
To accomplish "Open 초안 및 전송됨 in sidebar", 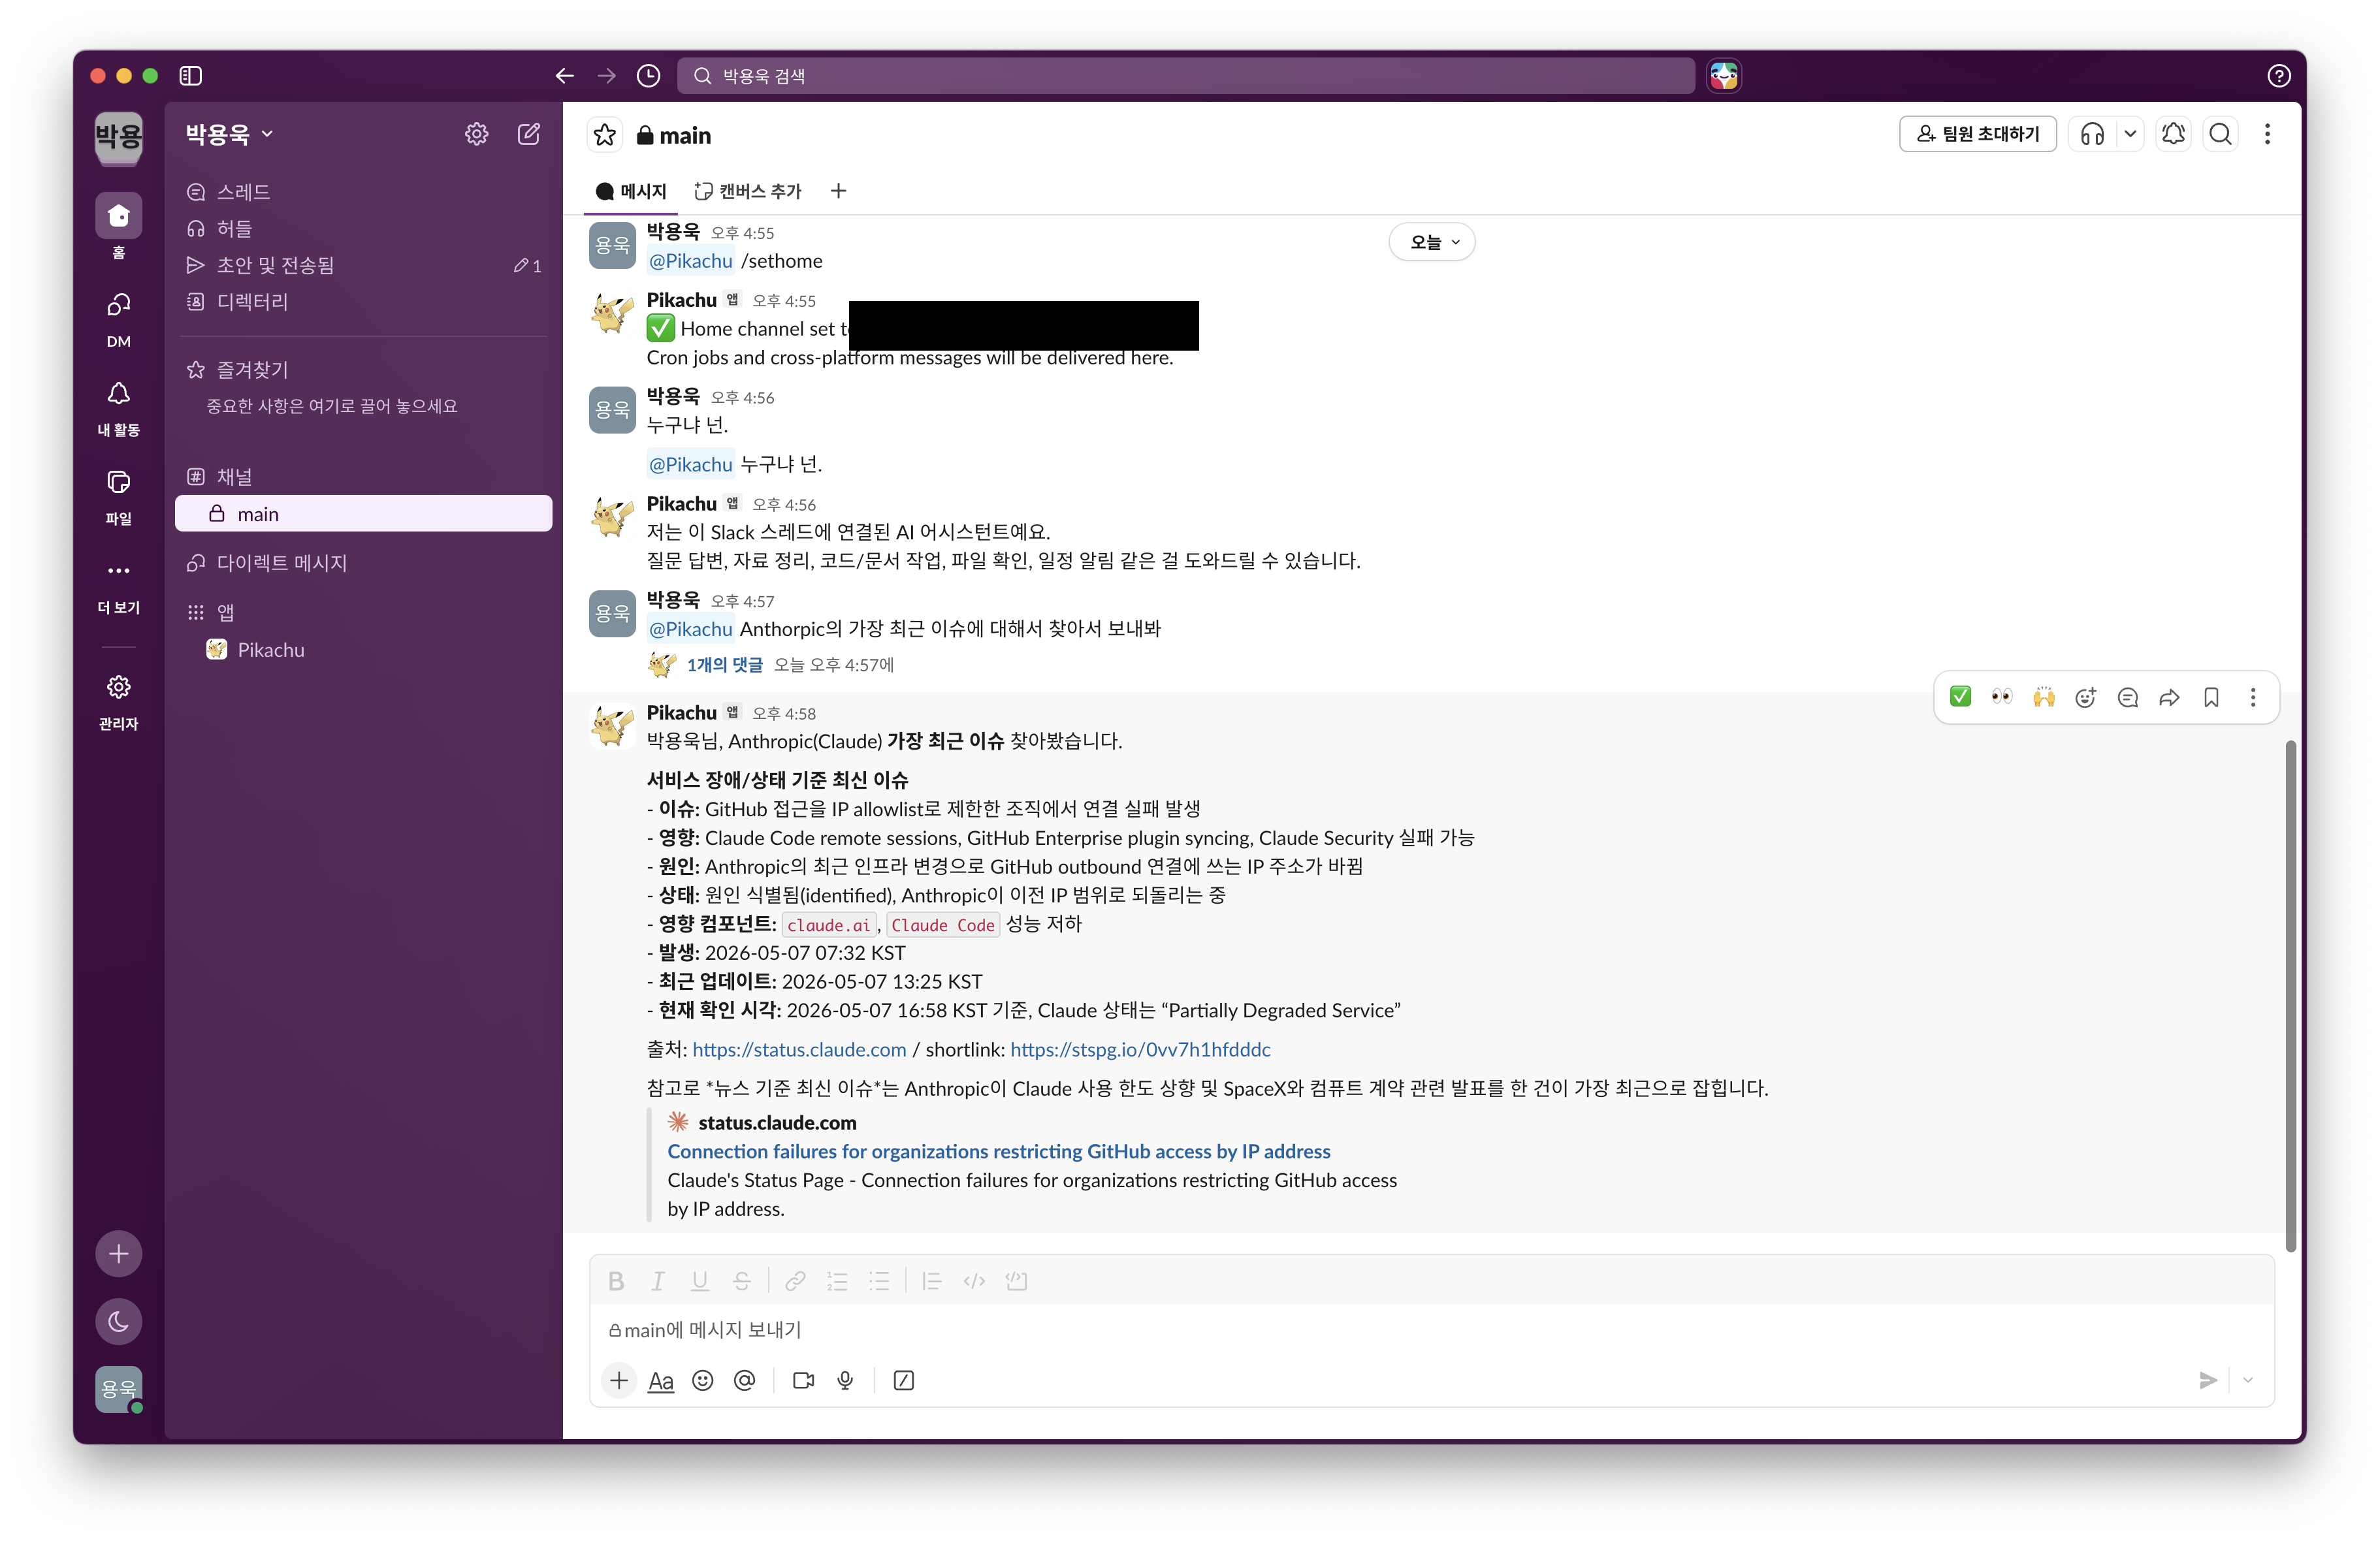I will coord(364,265).
